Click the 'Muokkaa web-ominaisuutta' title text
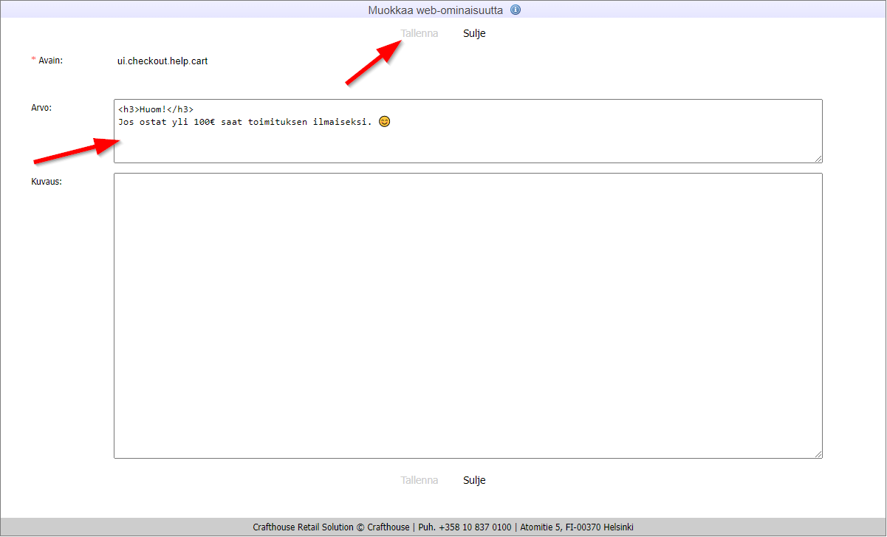 click(436, 10)
